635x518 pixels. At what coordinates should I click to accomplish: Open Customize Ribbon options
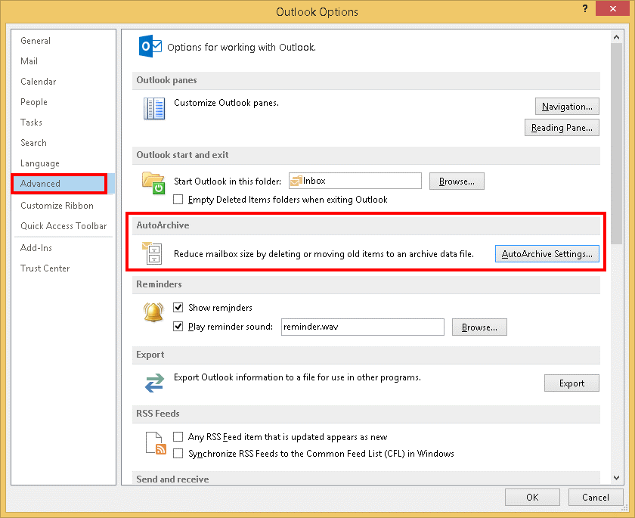click(63, 206)
